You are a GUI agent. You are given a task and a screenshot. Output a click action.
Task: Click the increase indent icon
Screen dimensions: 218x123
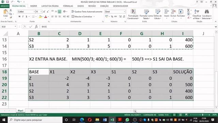click(x=68, y=16)
